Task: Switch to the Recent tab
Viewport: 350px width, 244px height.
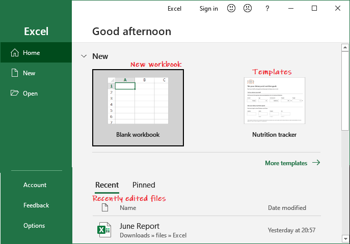Action: (107, 185)
